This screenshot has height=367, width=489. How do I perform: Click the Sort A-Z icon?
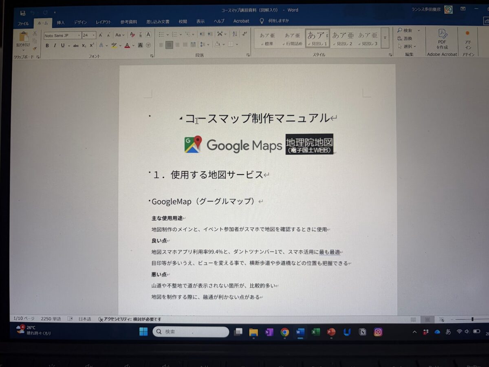235,34
